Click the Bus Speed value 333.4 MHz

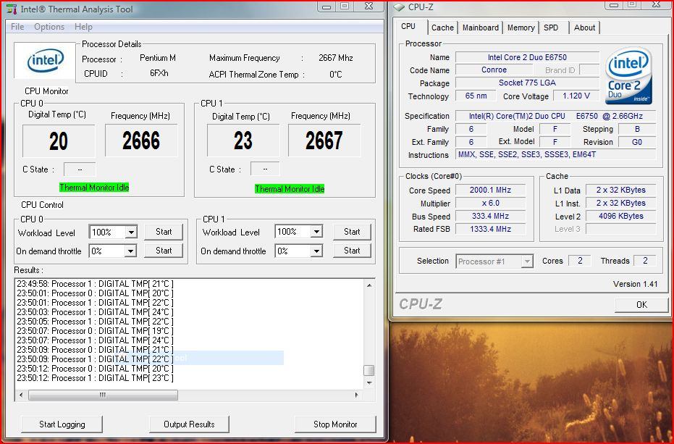click(490, 216)
